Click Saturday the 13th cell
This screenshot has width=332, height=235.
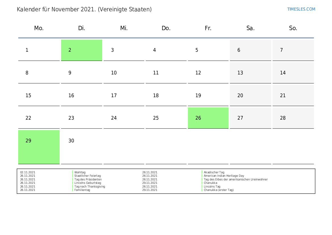(250, 73)
